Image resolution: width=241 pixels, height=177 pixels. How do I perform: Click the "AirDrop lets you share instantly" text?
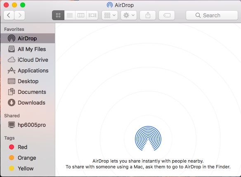pos(148,161)
